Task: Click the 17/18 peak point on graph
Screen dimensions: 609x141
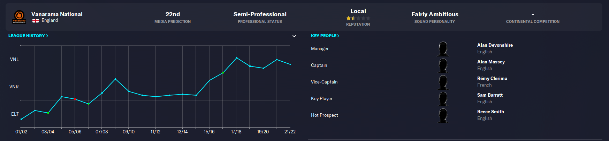Action: [x=237, y=58]
